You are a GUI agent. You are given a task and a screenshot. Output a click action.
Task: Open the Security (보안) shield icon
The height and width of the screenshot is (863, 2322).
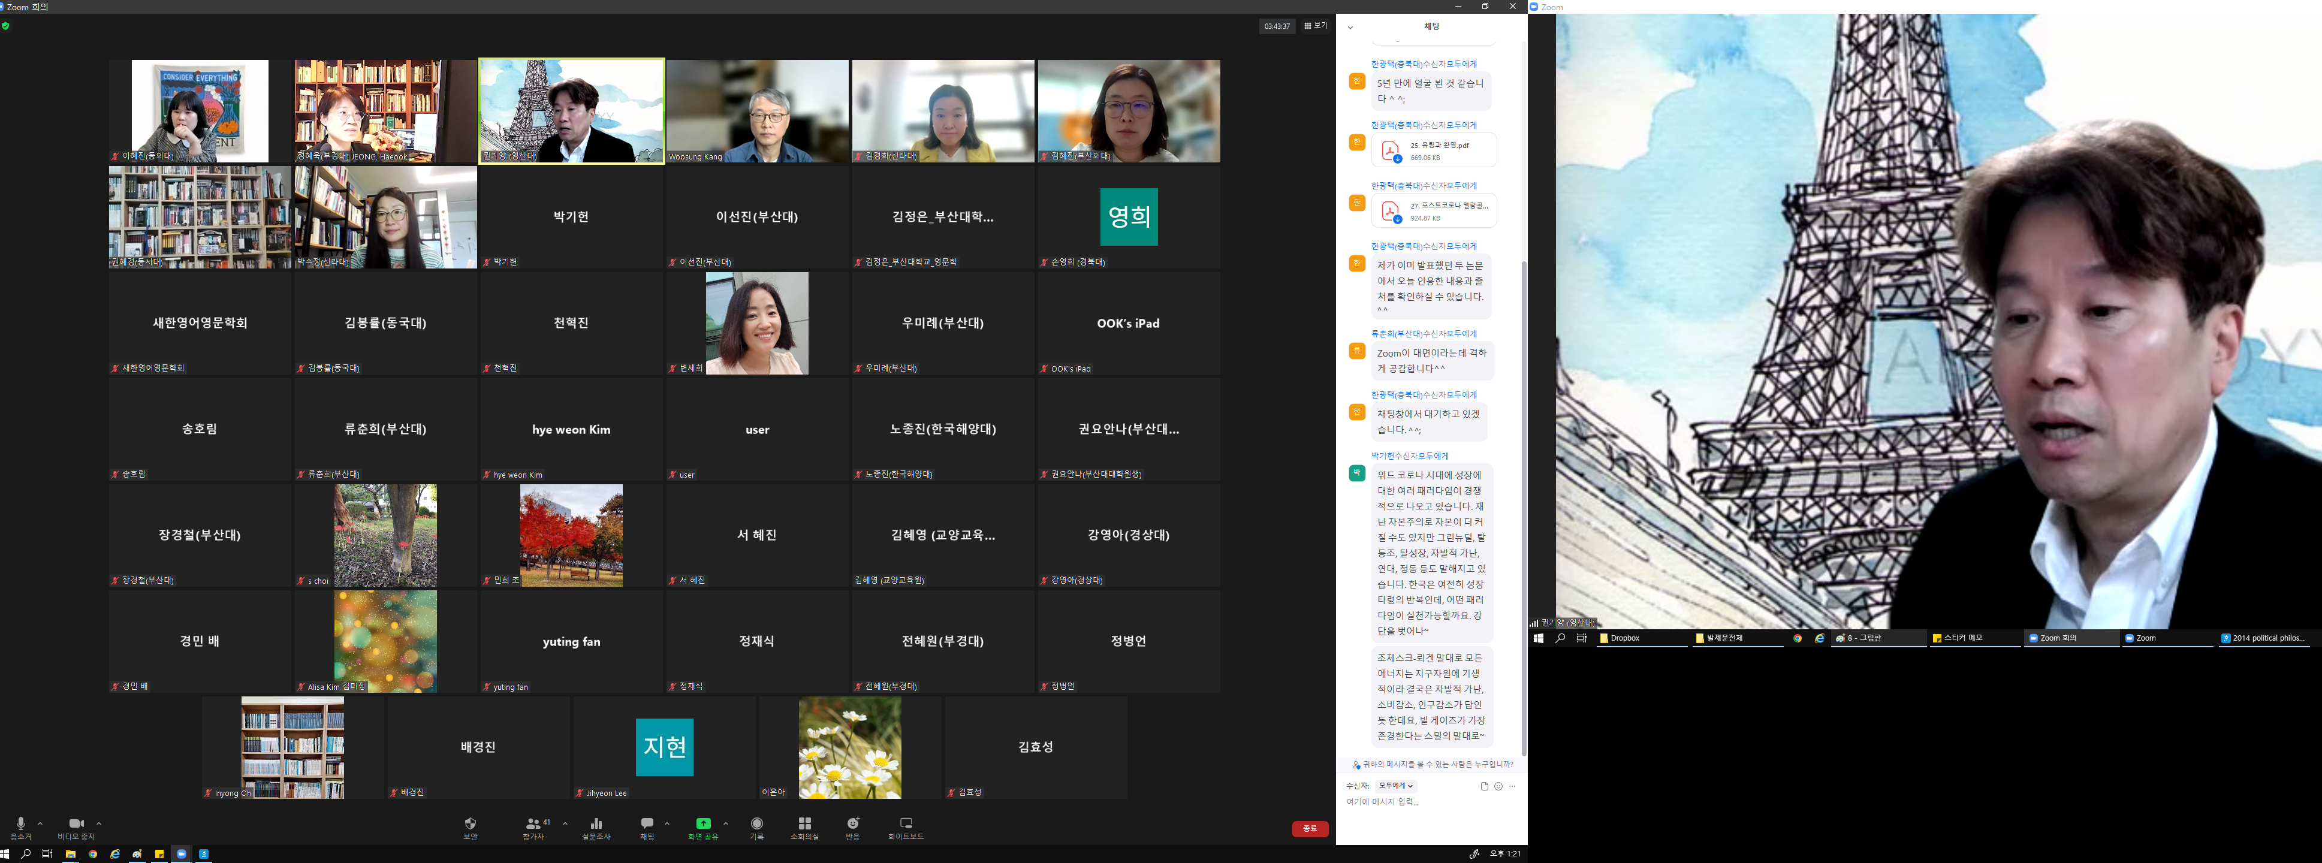click(470, 823)
